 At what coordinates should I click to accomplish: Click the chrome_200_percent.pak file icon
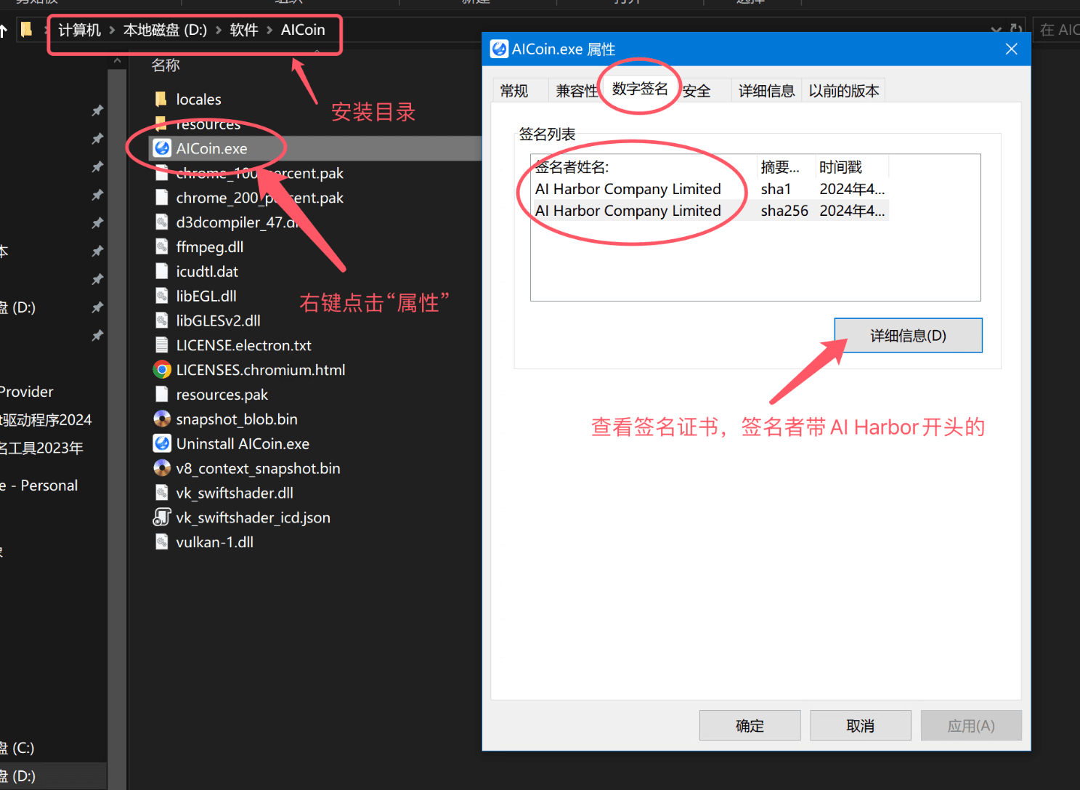point(162,198)
